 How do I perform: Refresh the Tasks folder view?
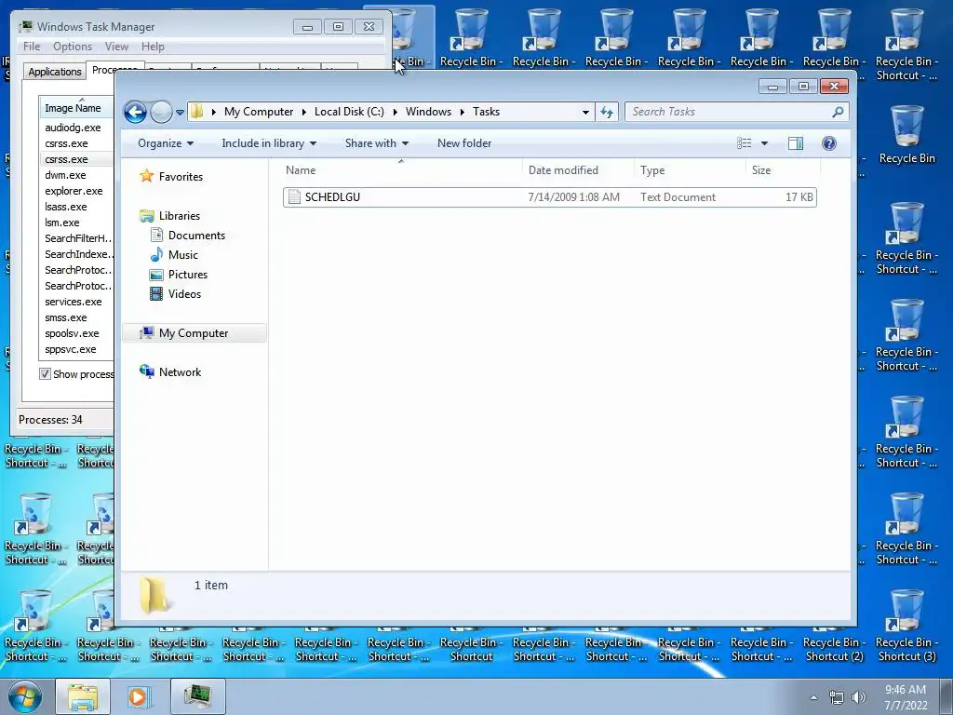pyautogui.click(x=607, y=112)
